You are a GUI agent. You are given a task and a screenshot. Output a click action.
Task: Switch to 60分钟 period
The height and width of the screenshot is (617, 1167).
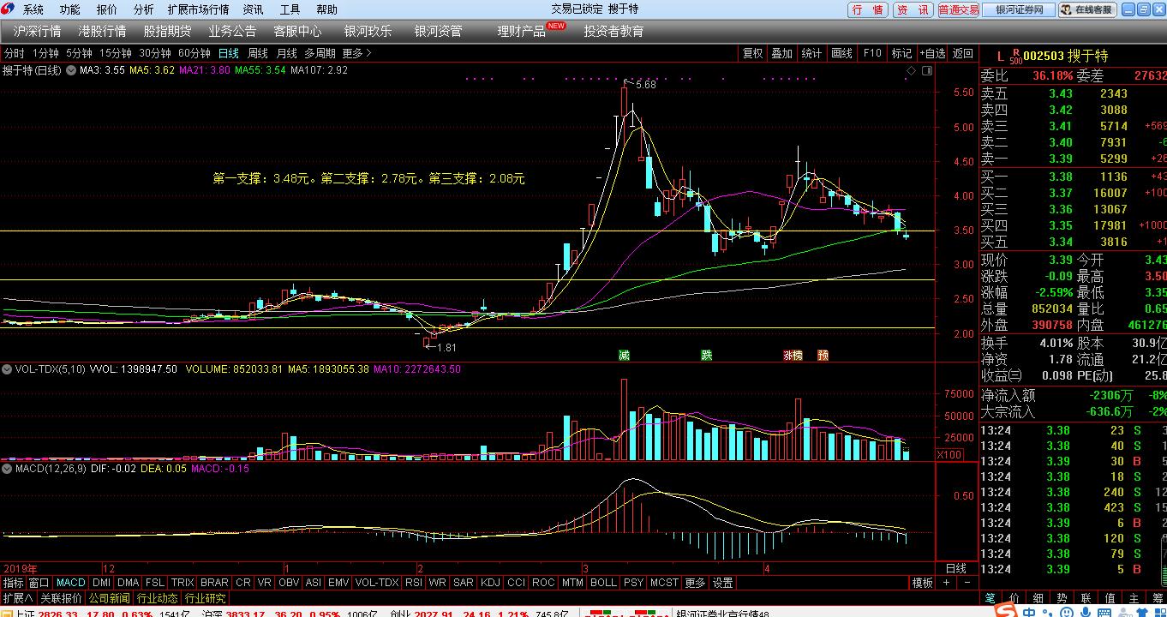[194, 53]
